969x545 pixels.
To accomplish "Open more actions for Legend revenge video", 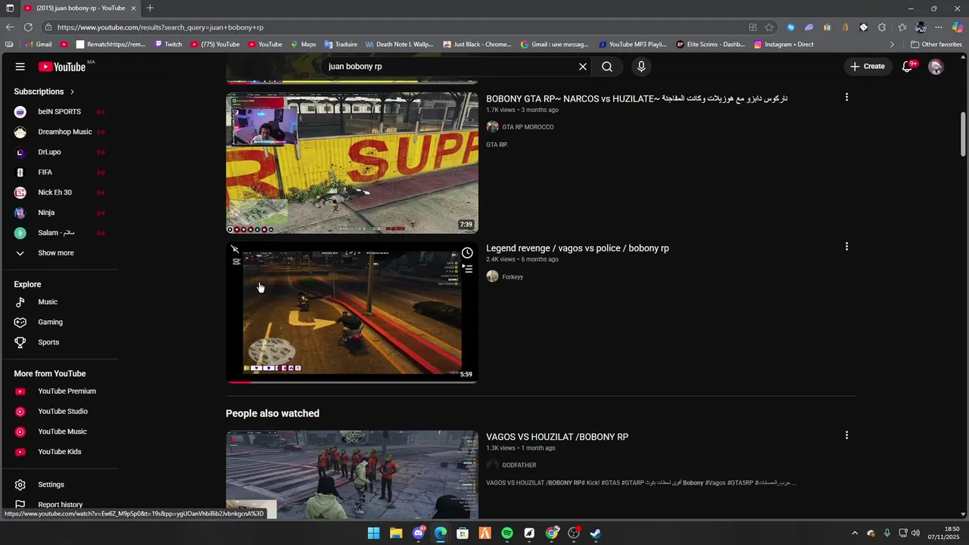I will (x=846, y=247).
